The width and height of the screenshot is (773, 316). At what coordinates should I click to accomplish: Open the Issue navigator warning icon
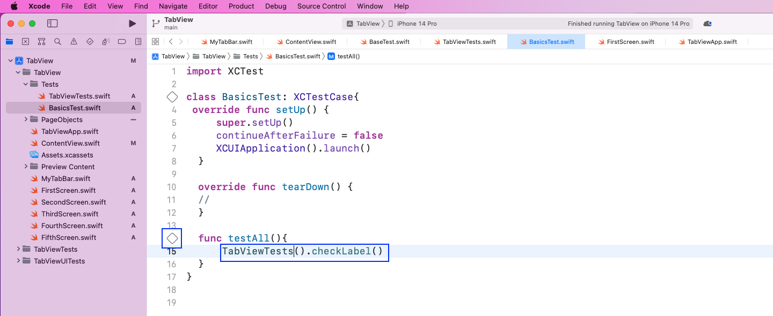(74, 42)
